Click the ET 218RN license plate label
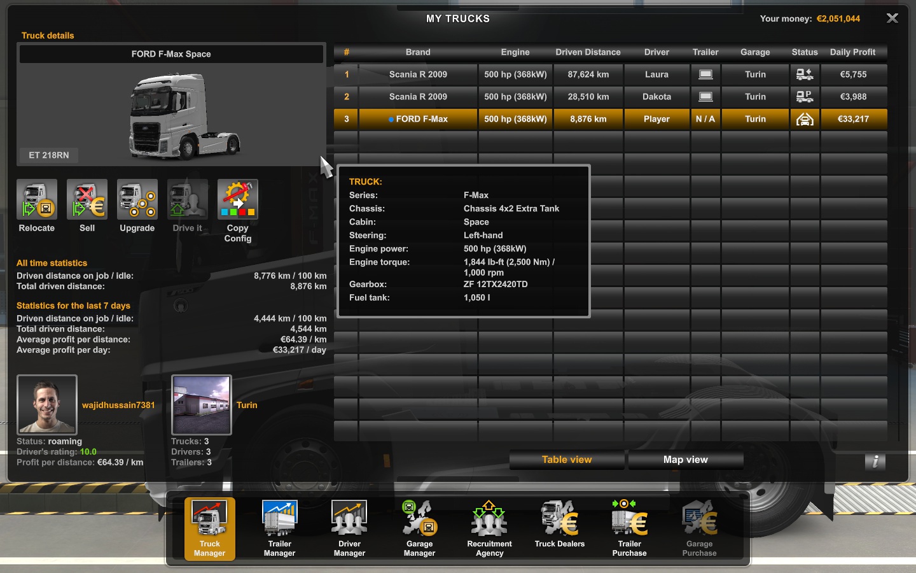The image size is (916, 573). tap(49, 155)
